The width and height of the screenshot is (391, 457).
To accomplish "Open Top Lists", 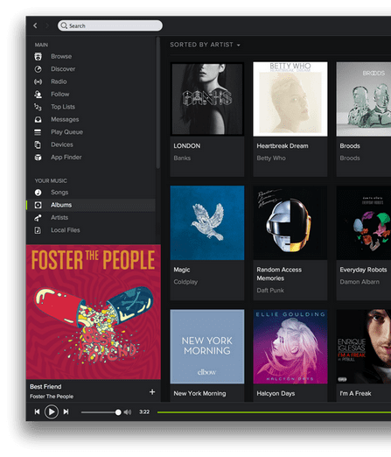I will tap(63, 107).
